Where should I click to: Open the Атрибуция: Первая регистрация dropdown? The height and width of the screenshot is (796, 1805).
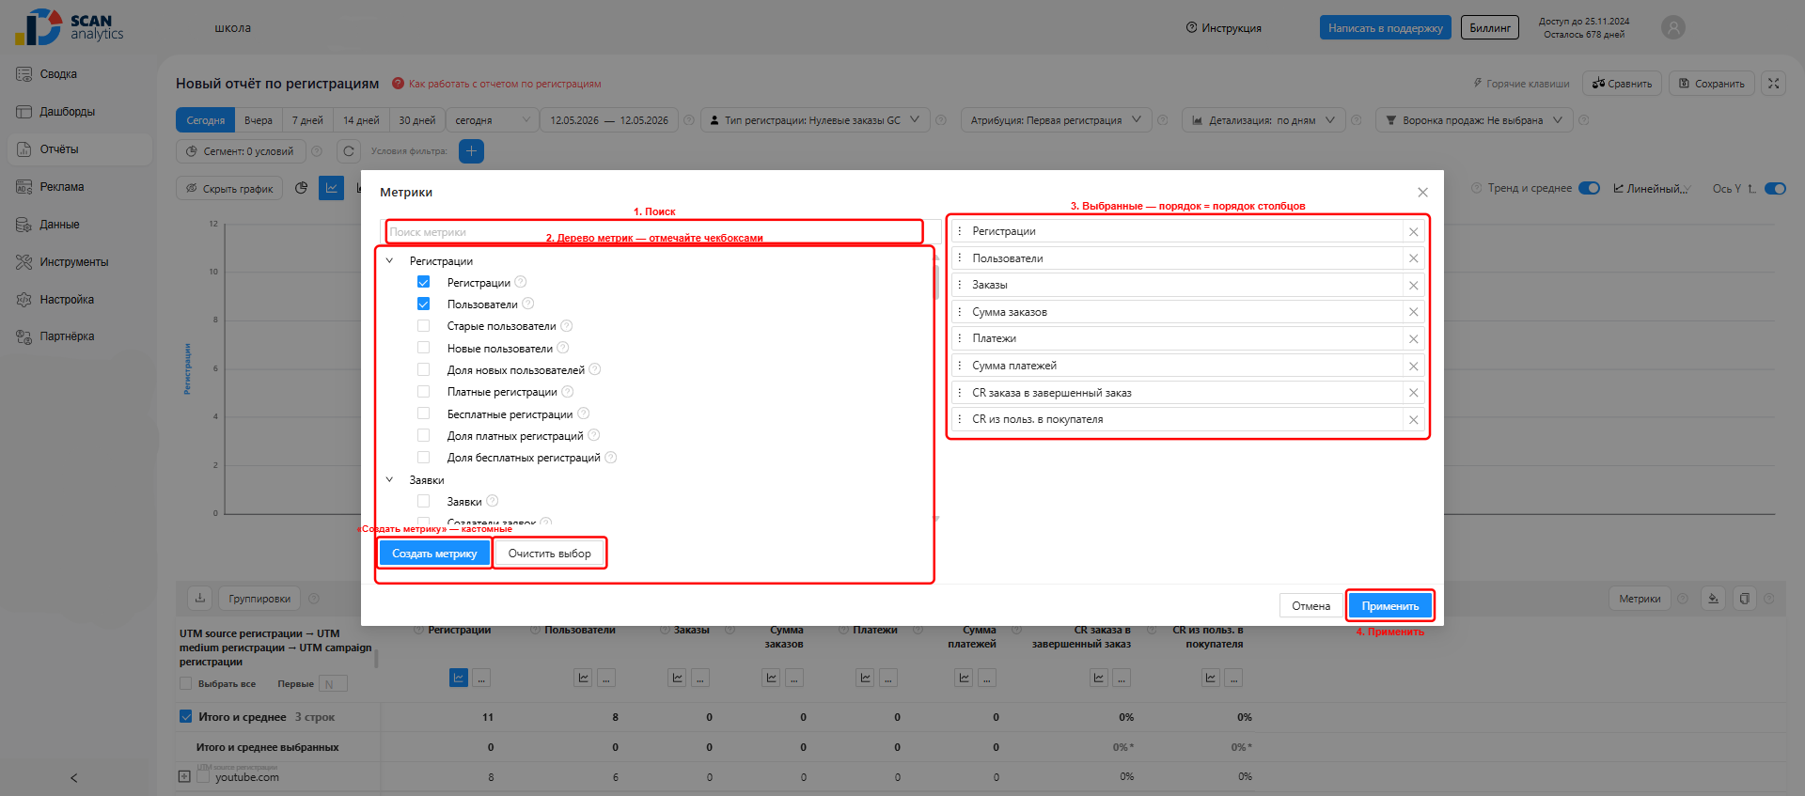1056,120
